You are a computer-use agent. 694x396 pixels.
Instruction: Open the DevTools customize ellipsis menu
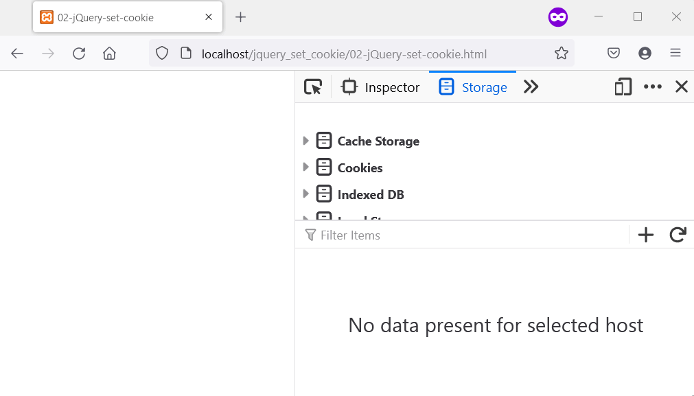652,87
